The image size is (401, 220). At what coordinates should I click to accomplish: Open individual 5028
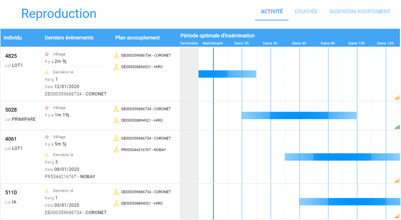(x=11, y=110)
